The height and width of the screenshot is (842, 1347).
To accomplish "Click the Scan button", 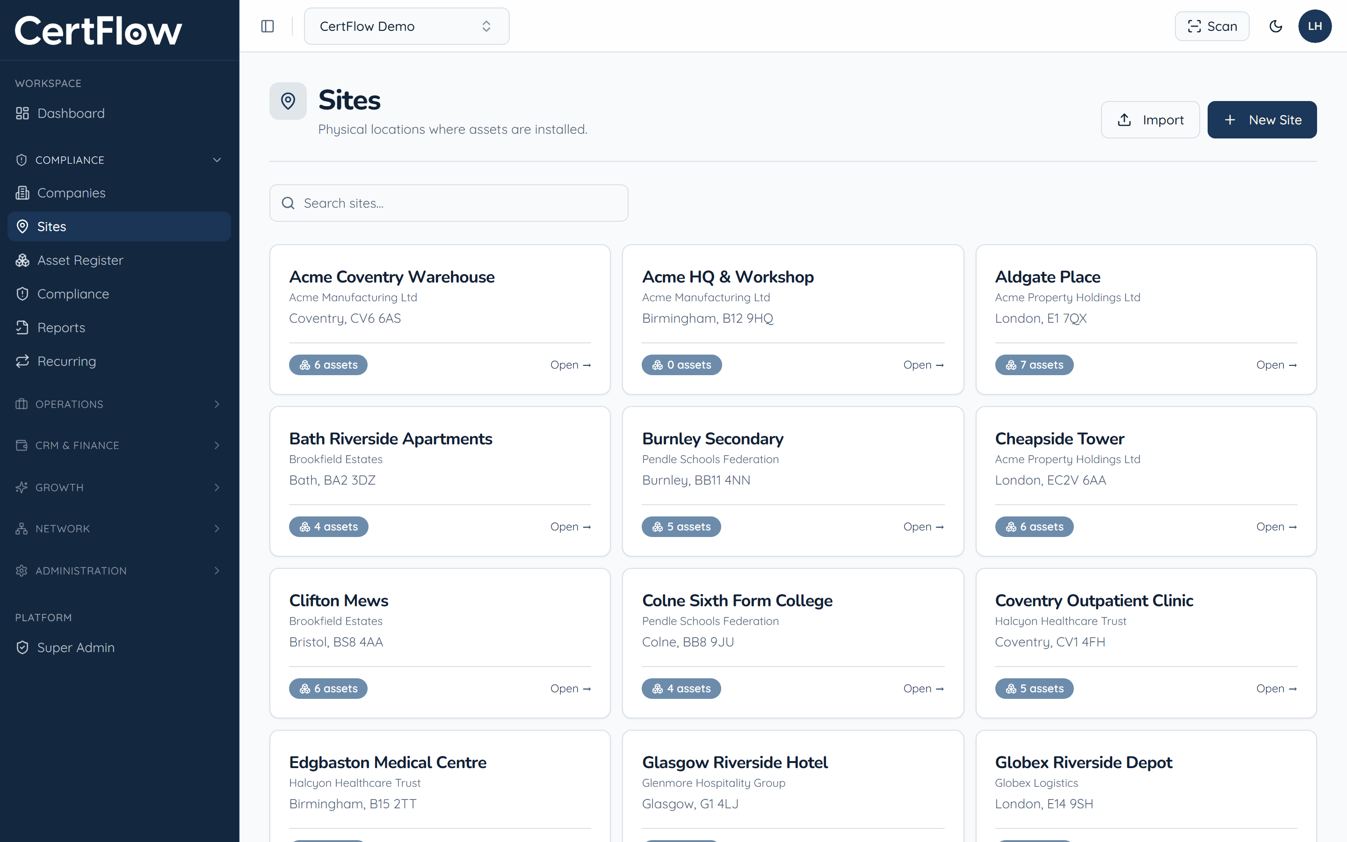I will pos(1212,26).
